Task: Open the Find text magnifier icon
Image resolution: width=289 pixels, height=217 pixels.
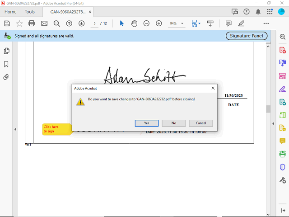Action: point(57,24)
